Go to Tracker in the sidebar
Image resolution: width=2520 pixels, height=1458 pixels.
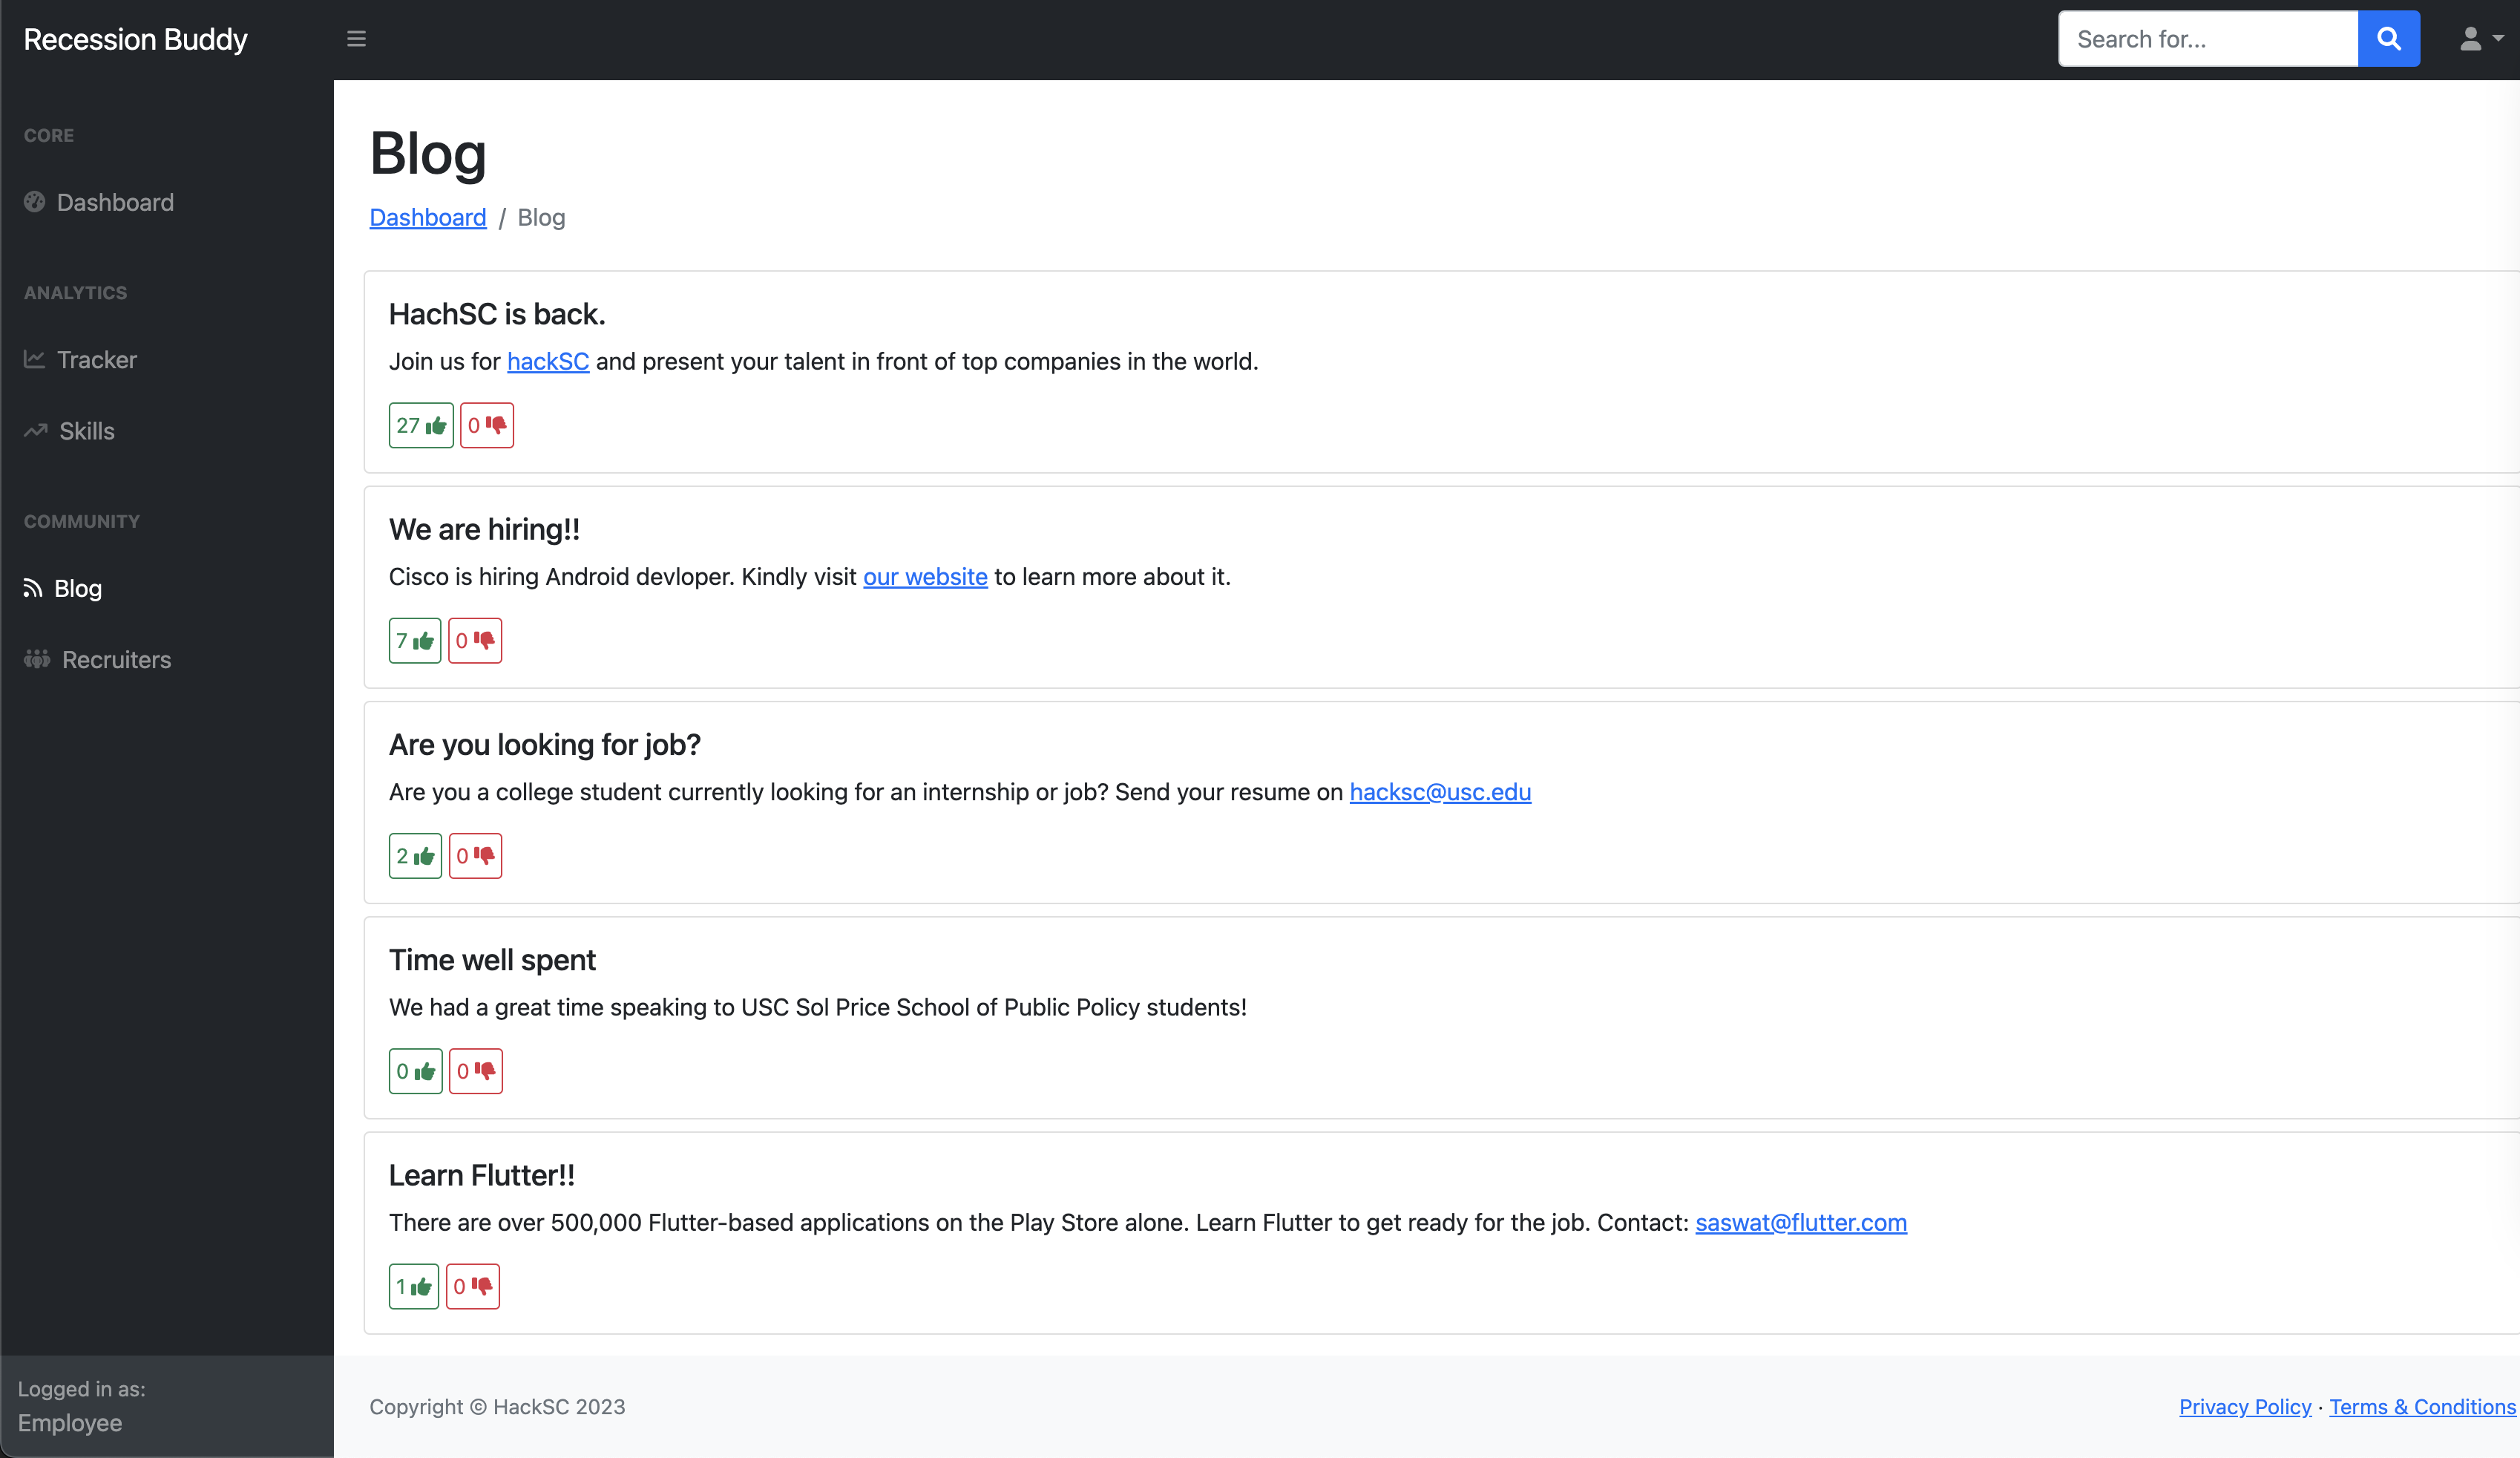click(x=96, y=359)
